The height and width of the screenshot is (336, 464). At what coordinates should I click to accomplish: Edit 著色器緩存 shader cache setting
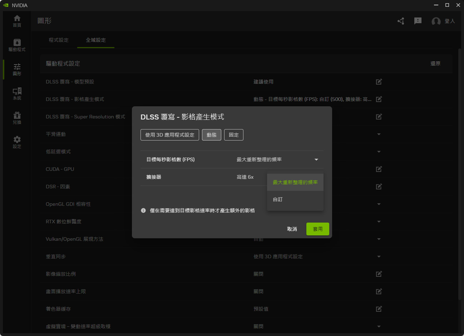pos(379,309)
